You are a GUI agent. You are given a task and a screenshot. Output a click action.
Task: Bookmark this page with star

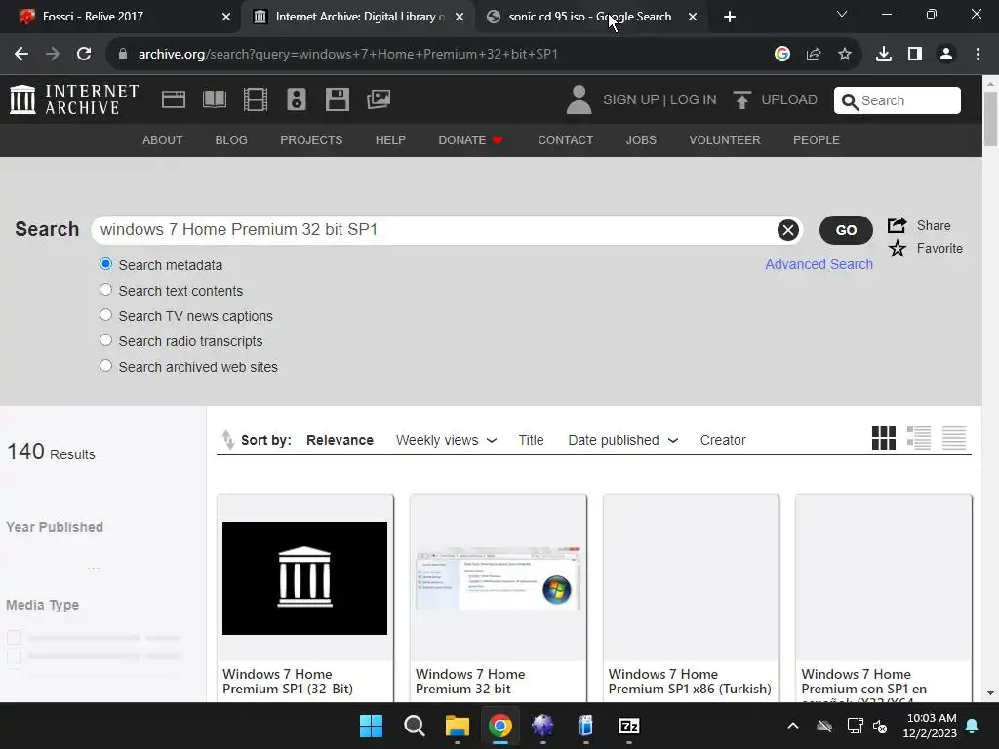(845, 55)
